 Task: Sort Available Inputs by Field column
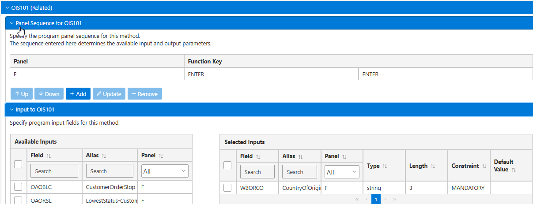point(49,156)
